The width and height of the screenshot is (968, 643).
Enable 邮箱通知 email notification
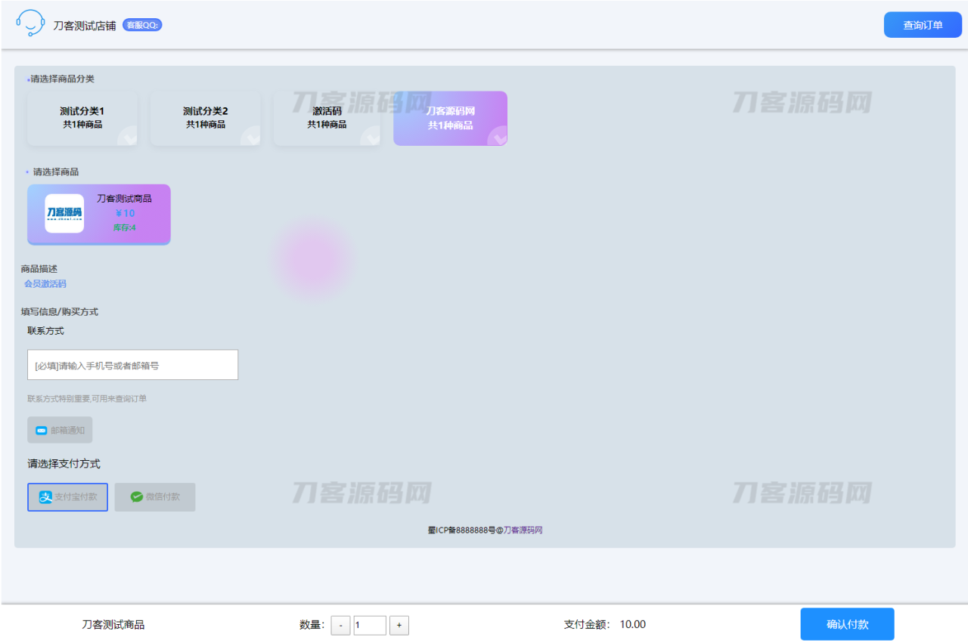[x=60, y=429]
